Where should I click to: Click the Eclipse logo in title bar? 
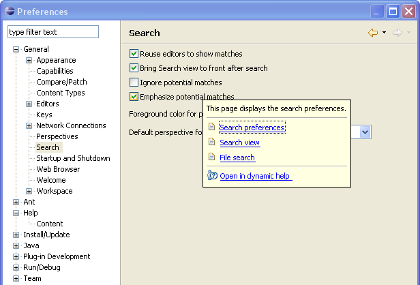10,11
